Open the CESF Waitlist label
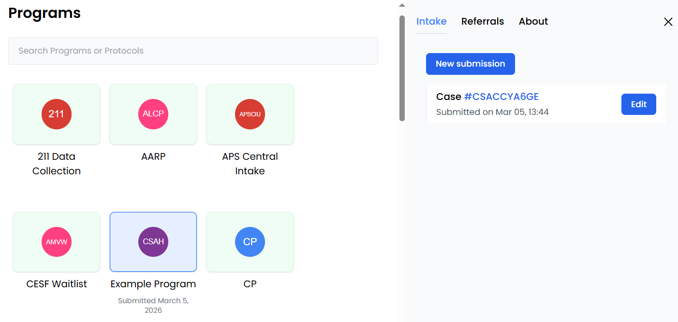The image size is (678, 322). tap(57, 284)
